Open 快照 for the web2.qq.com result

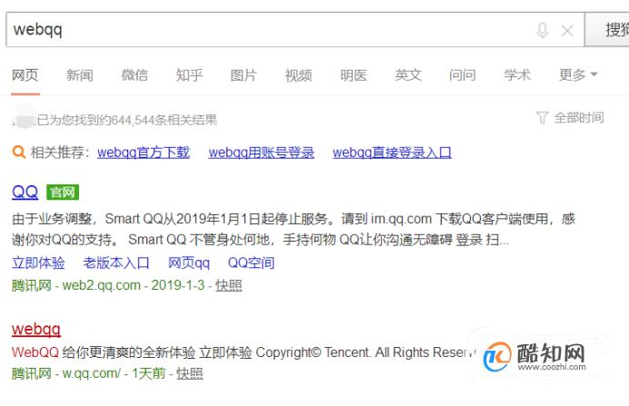click(229, 285)
